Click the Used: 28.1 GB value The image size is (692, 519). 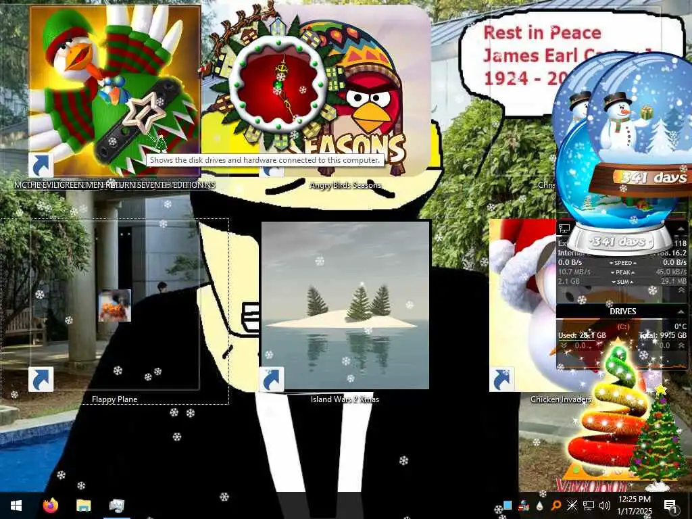coord(582,335)
